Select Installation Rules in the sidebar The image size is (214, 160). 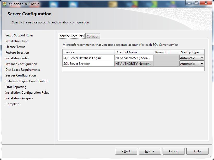[x=17, y=58]
